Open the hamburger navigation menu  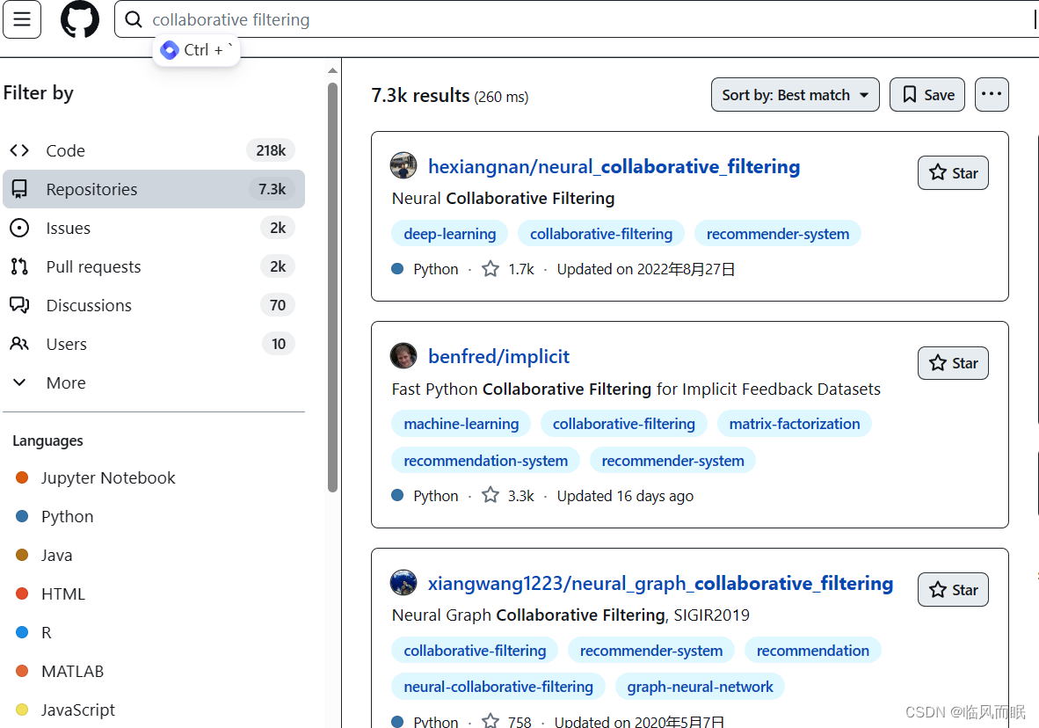coord(22,19)
